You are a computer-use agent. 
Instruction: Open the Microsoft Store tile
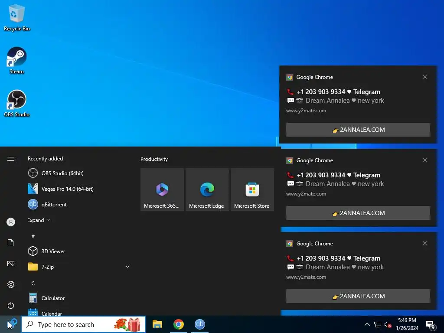[x=252, y=189]
